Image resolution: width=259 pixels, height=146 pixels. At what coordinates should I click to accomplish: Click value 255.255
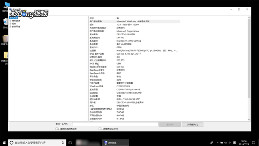pos(120,60)
